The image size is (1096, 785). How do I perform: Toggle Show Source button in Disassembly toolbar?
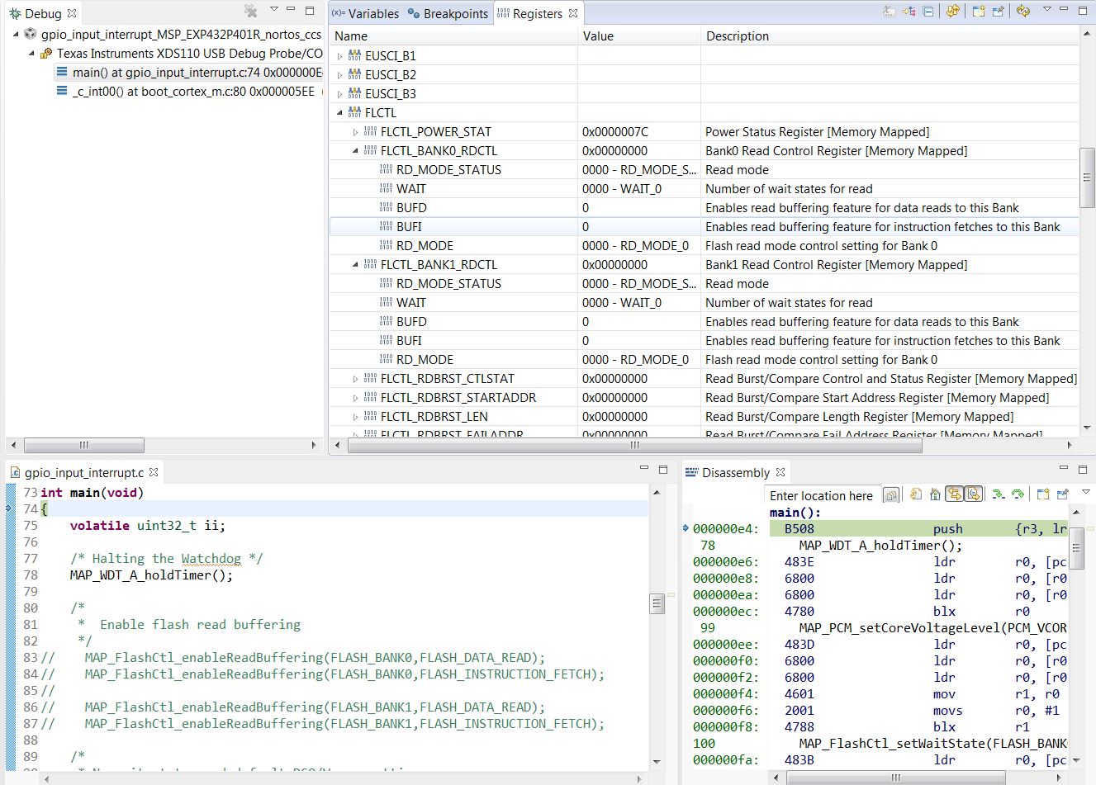coord(974,494)
